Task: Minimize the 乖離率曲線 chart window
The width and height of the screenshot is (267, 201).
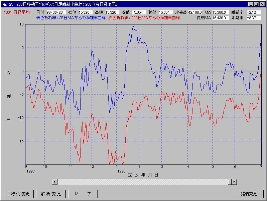Action: 251,4
